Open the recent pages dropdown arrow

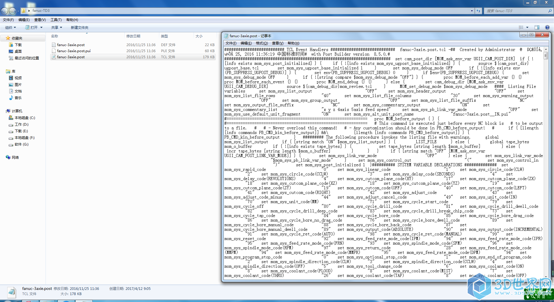(x=18, y=11)
